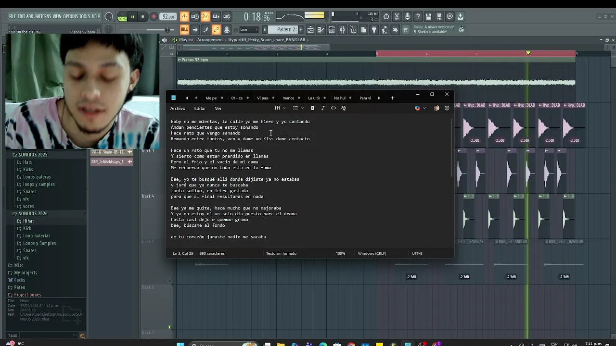Viewport: 616px width, 346px height.
Task: Read the newer version available notice
Action: (x=433, y=29)
